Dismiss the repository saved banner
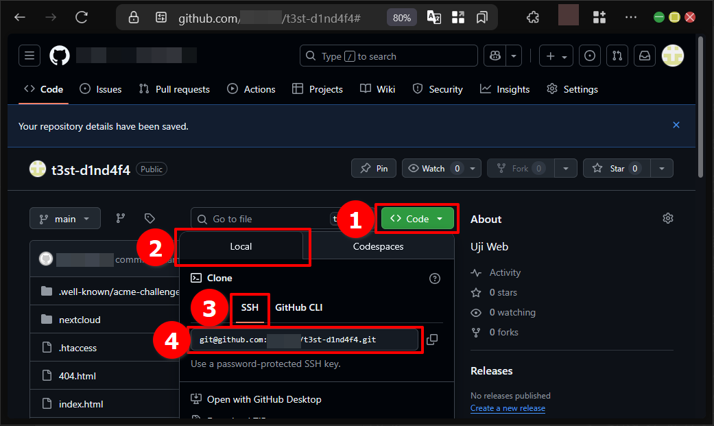The height and width of the screenshot is (426, 714). (676, 125)
